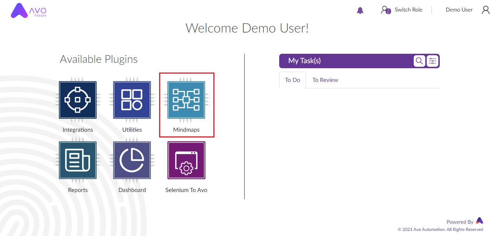
Task: Open the Integrations plugin tile
Action: [x=78, y=100]
